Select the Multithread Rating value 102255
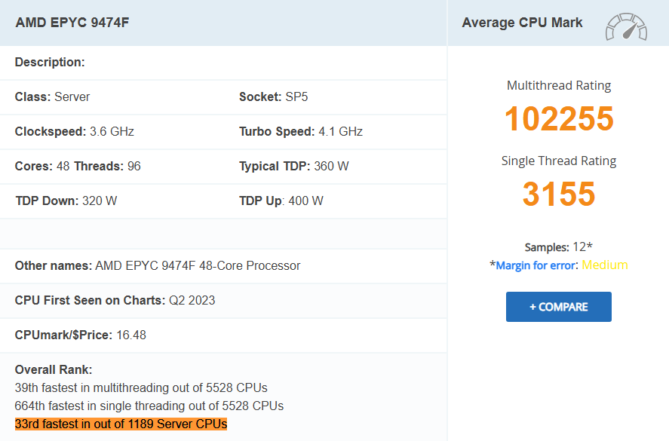The height and width of the screenshot is (441, 669). 558,118
